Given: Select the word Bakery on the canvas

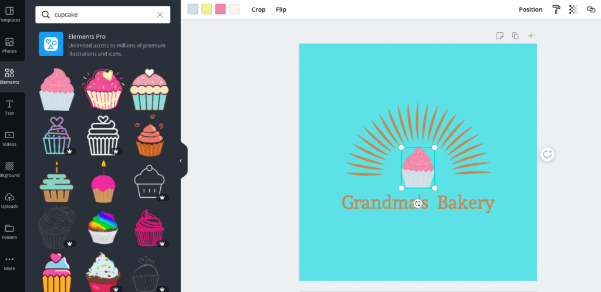Looking at the screenshot, I should pyautogui.click(x=465, y=203).
